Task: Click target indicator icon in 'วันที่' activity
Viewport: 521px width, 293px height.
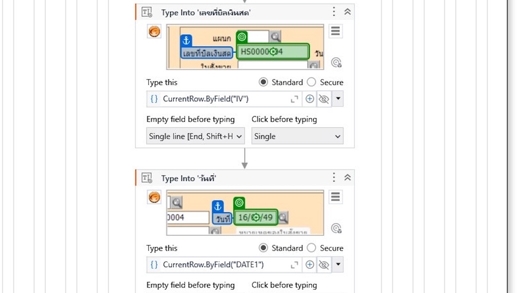Action: (x=336, y=228)
